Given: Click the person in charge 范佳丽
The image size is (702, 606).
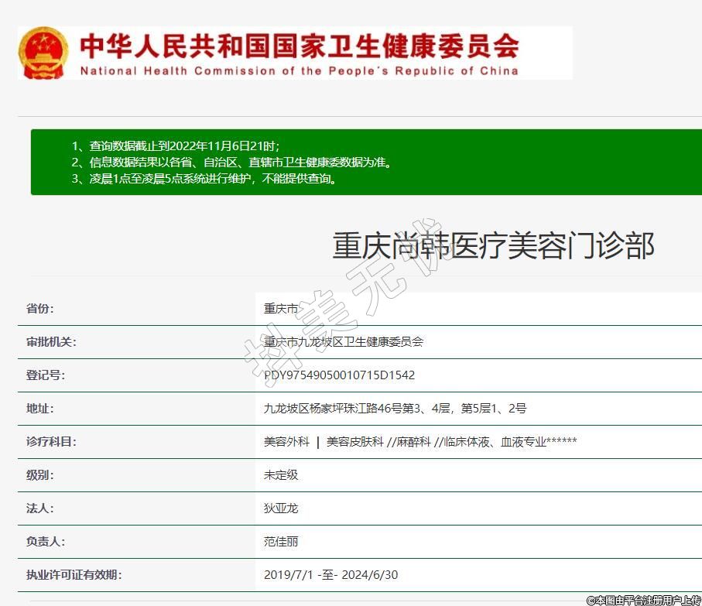Looking at the screenshot, I should [x=281, y=542].
